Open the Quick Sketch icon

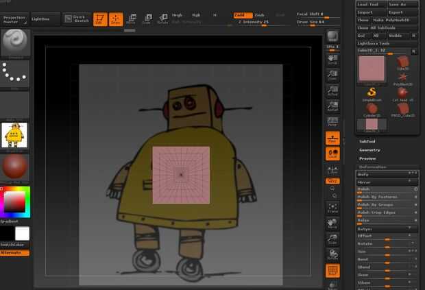point(77,19)
